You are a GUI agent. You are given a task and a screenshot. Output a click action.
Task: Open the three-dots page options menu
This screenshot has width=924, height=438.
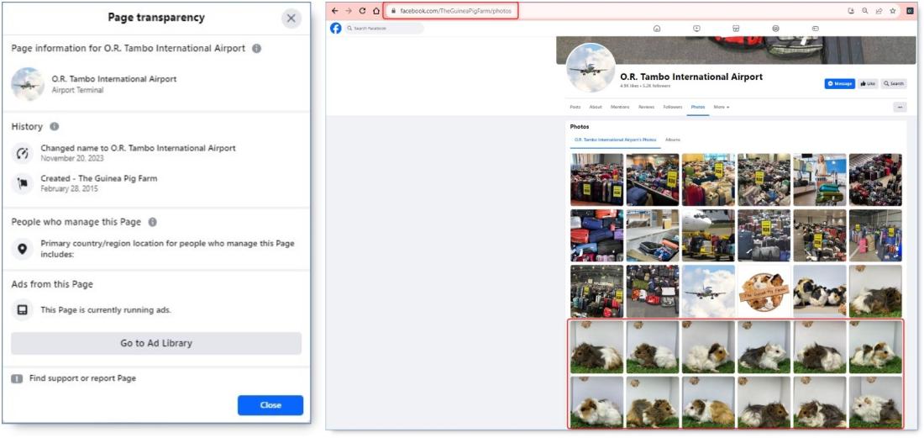tap(900, 108)
